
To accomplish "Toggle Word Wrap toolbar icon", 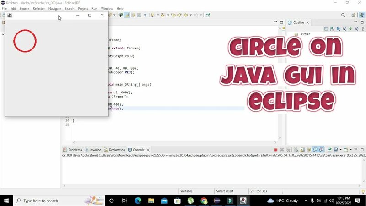I will [133, 15].
